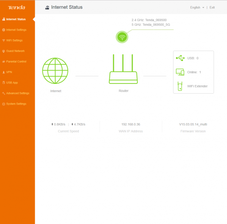Click the USB connector icon
The height and width of the screenshot is (224, 227).
(x=180, y=58)
